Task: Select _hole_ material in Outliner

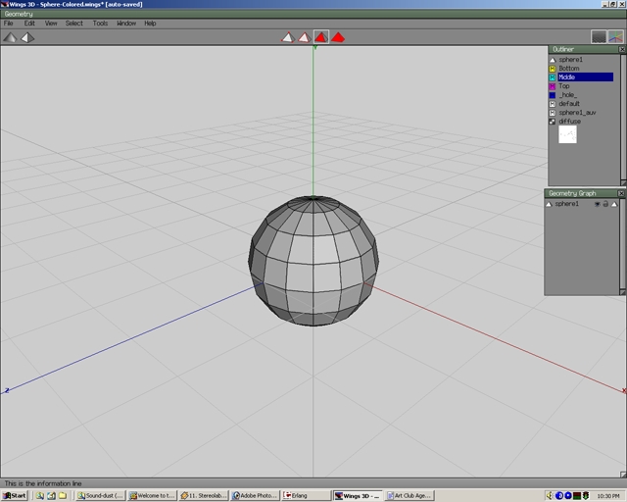Action: point(568,95)
